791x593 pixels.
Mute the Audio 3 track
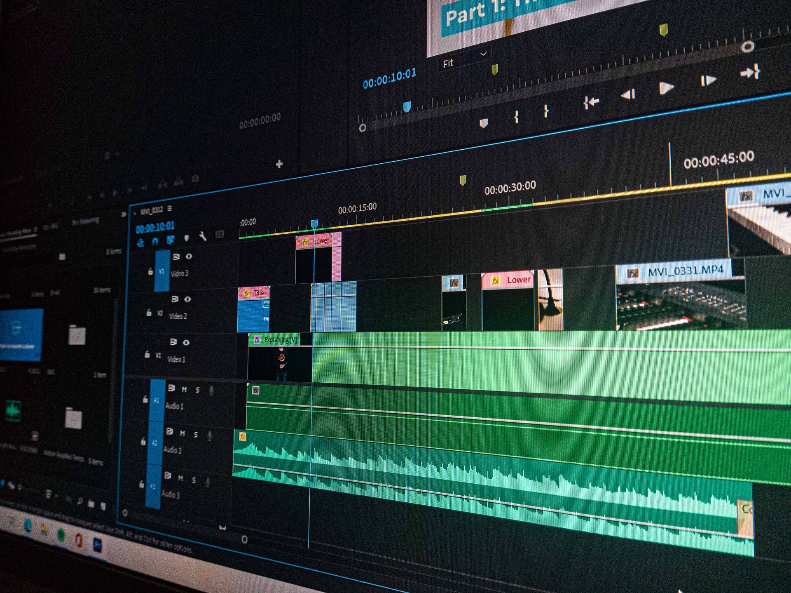180,478
